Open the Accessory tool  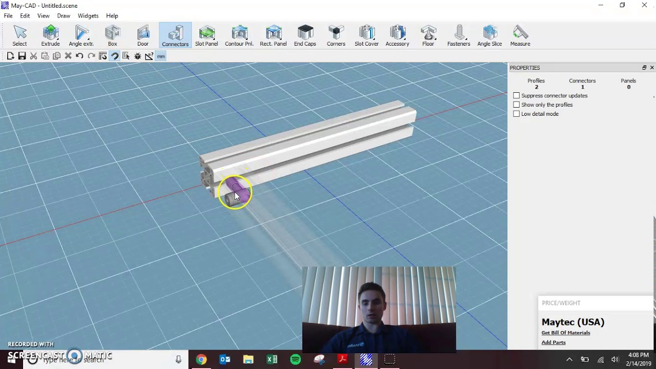point(397,35)
